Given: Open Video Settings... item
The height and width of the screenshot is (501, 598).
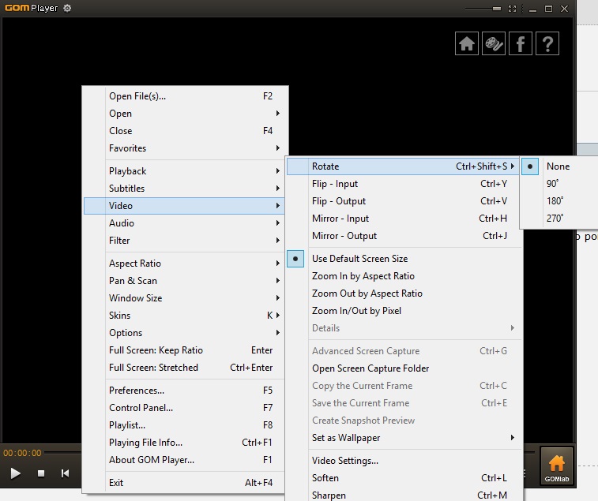Looking at the screenshot, I should [404, 461].
